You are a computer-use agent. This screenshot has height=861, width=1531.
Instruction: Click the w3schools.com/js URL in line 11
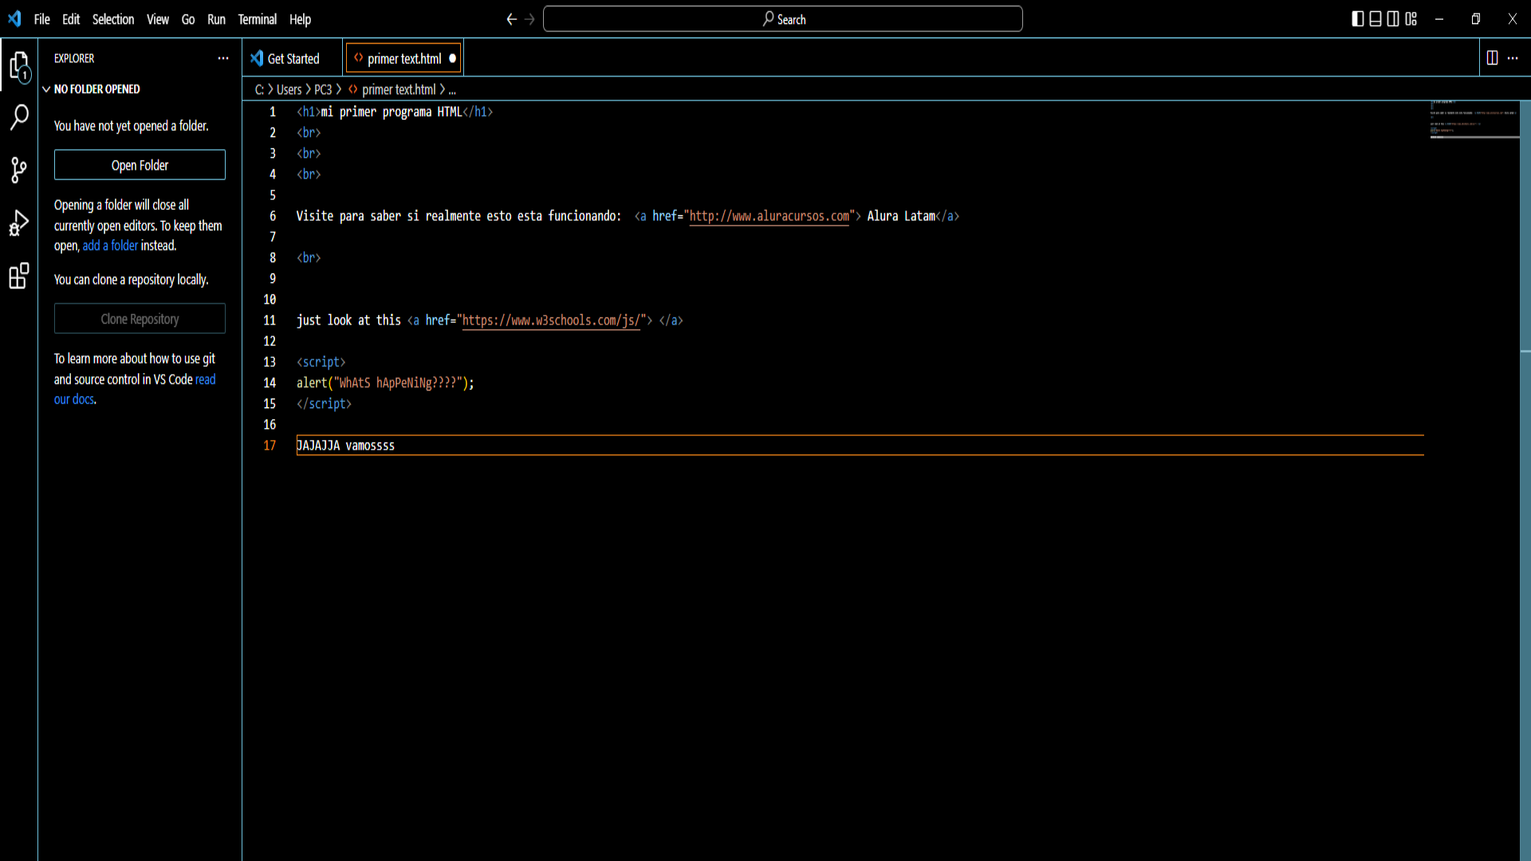(x=551, y=320)
